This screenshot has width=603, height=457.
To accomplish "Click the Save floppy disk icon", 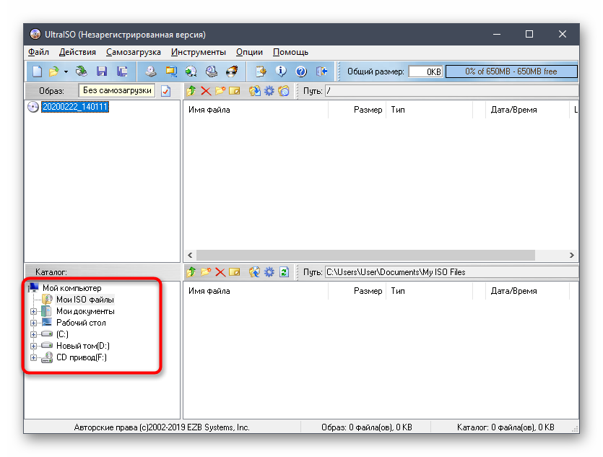I will point(102,71).
